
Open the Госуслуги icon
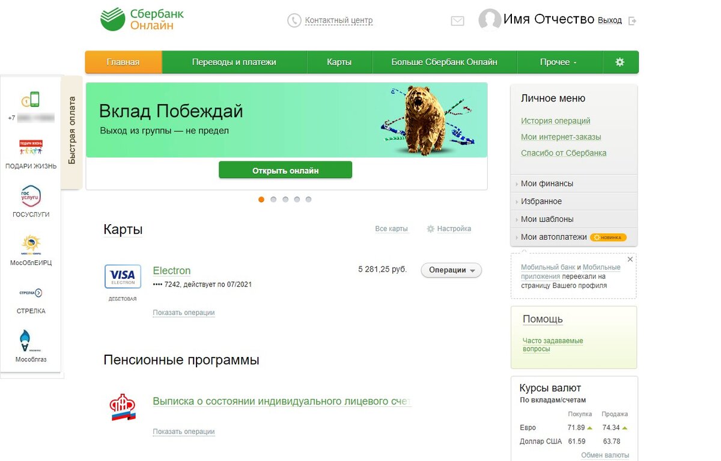(31, 196)
